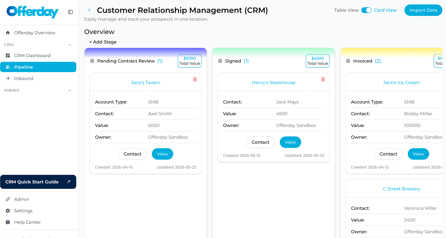Open Settings menu item
This screenshot has width=446, height=238.
[38, 211]
